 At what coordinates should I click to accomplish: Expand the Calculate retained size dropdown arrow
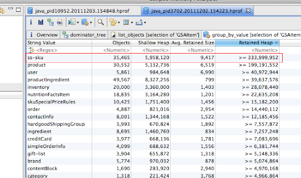click(x=132, y=23)
